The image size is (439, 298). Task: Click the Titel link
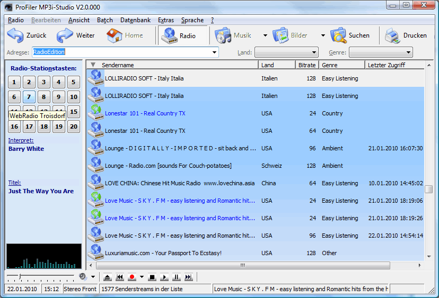point(14,183)
